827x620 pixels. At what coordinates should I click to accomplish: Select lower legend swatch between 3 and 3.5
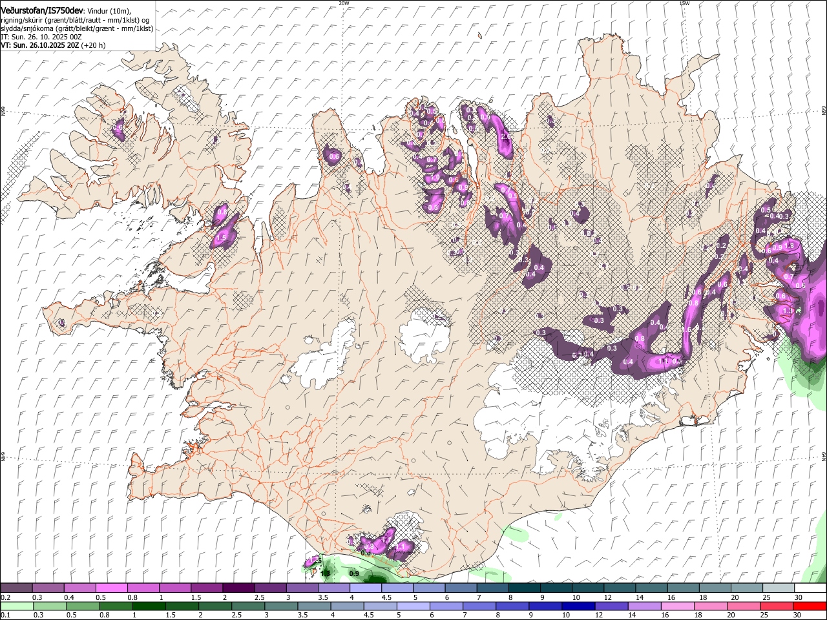[x=281, y=606]
